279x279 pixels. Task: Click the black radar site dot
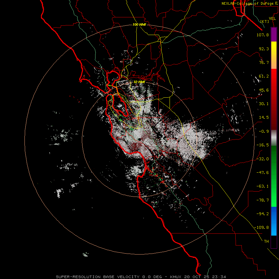(139, 139)
